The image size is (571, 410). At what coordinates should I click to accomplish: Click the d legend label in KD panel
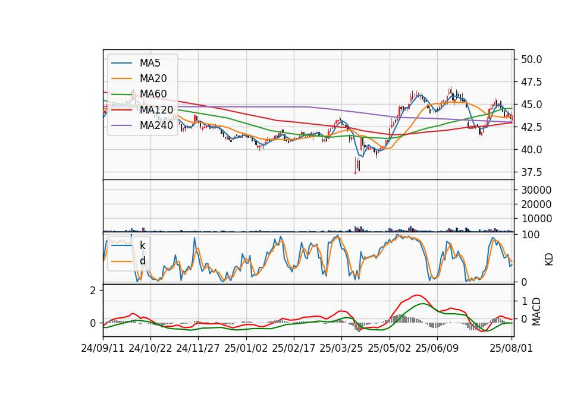pyautogui.click(x=142, y=261)
